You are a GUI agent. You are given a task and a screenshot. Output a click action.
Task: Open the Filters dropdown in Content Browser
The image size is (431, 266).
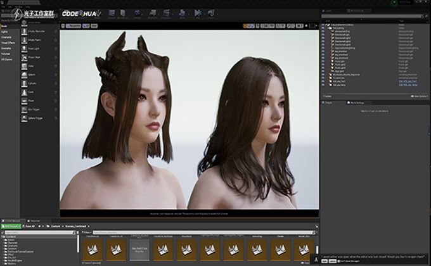(86, 232)
